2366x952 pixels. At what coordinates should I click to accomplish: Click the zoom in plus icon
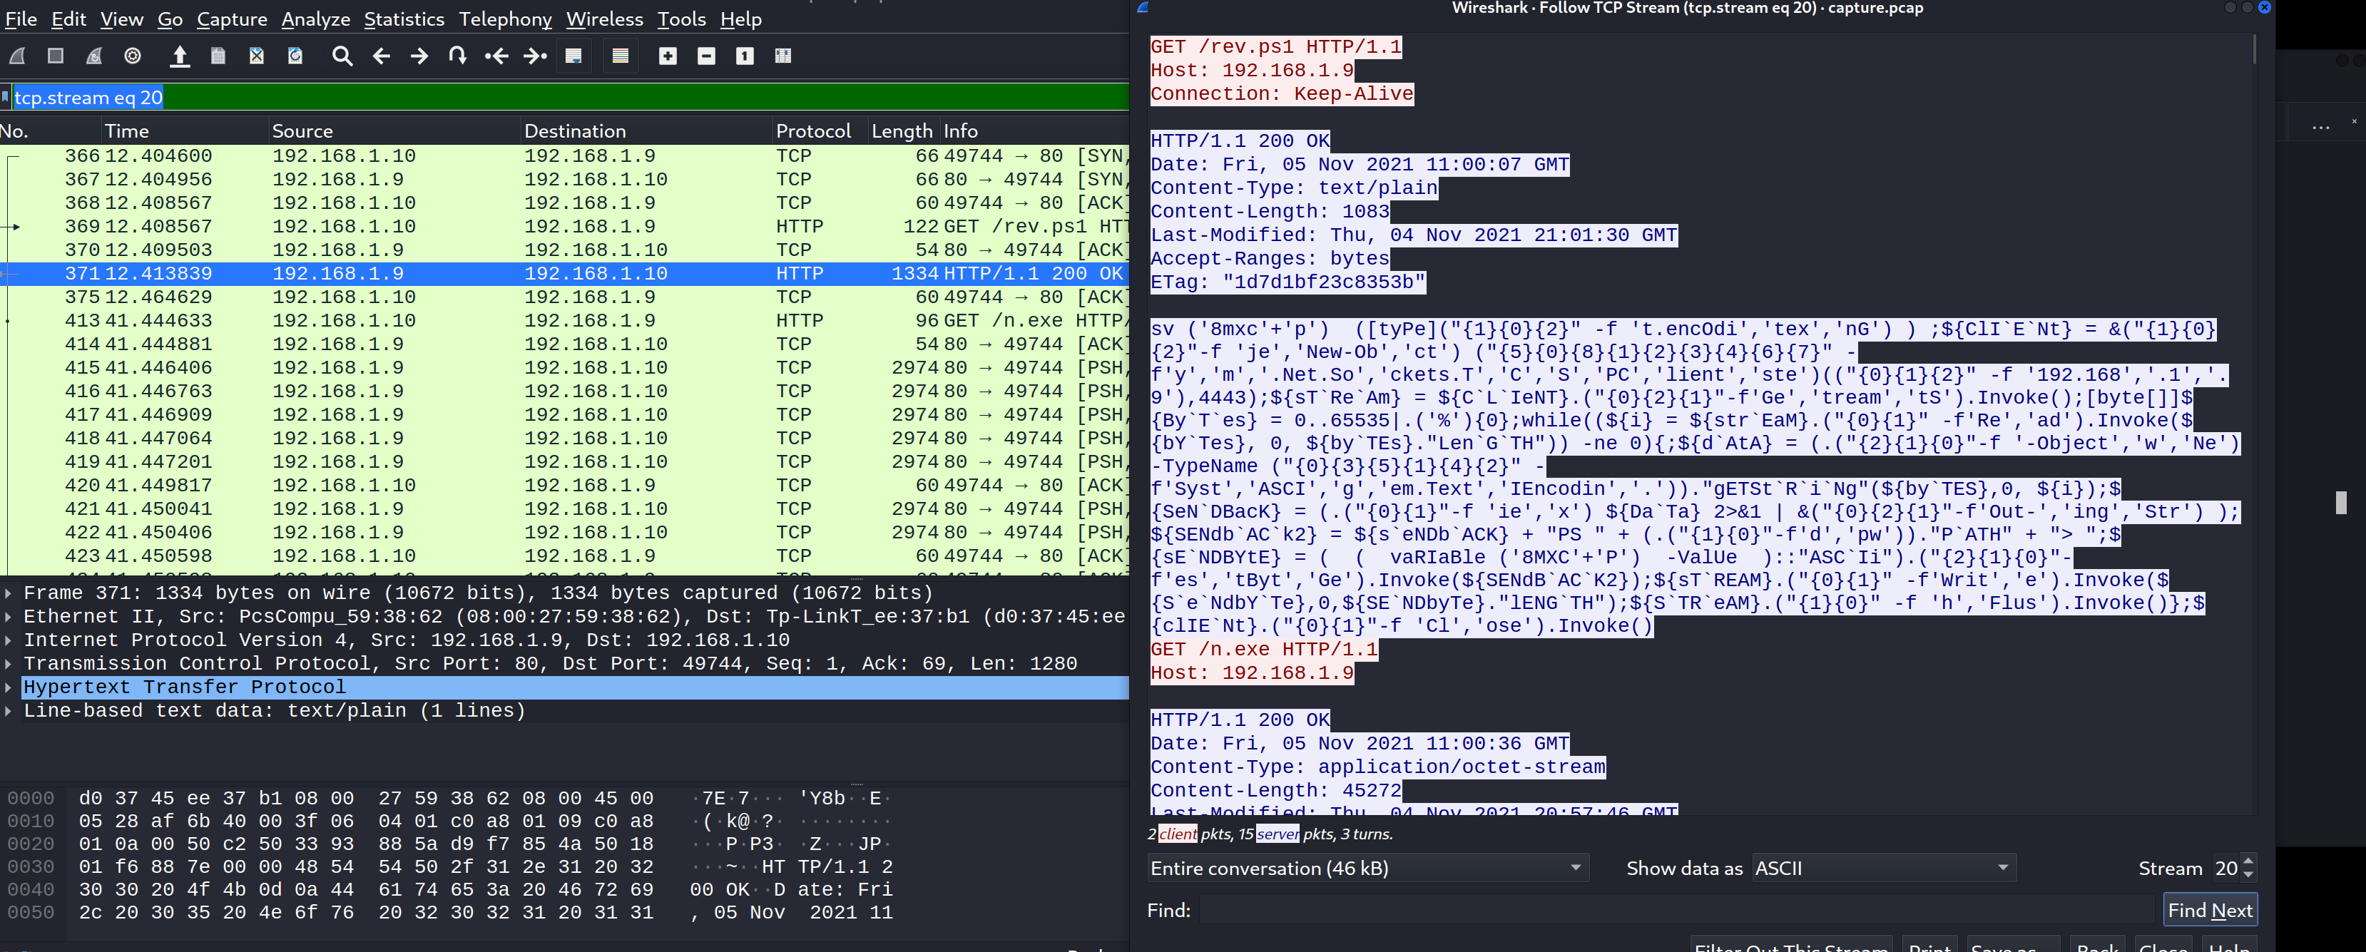click(x=668, y=56)
